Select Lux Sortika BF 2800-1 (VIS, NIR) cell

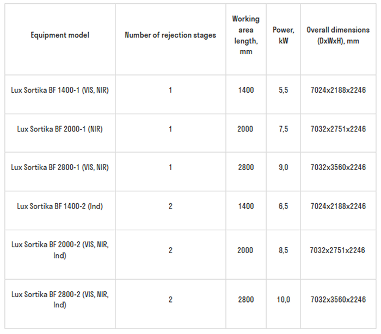[60, 167]
